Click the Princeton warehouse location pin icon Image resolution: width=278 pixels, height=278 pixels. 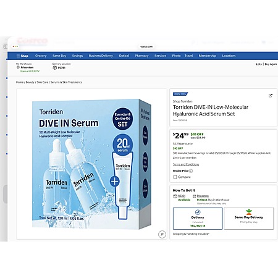tap(18, 67)
